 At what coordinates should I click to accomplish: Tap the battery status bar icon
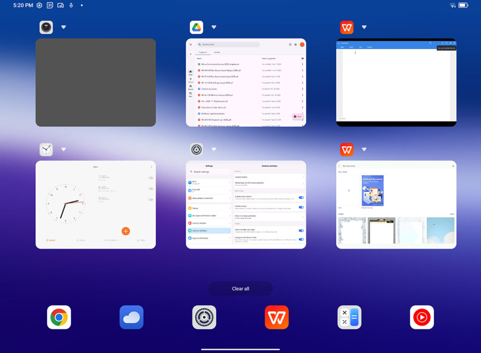(463, 5)
